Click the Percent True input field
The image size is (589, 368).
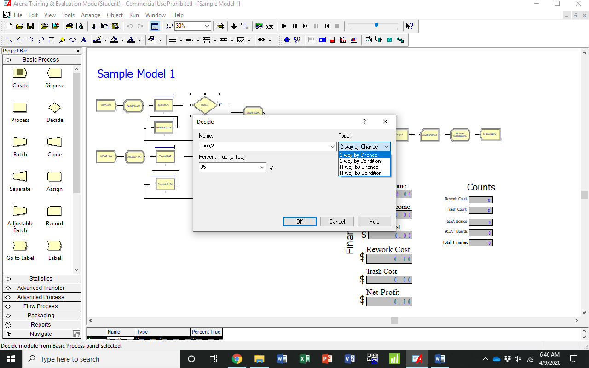coord(229,167)
